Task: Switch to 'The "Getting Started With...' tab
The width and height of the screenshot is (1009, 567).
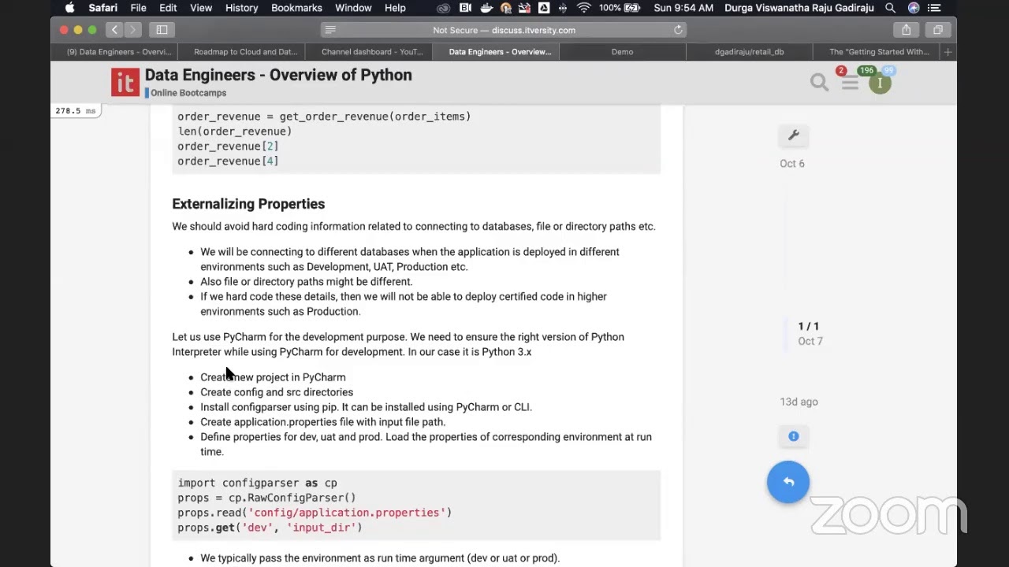Action: coord(878,52)
